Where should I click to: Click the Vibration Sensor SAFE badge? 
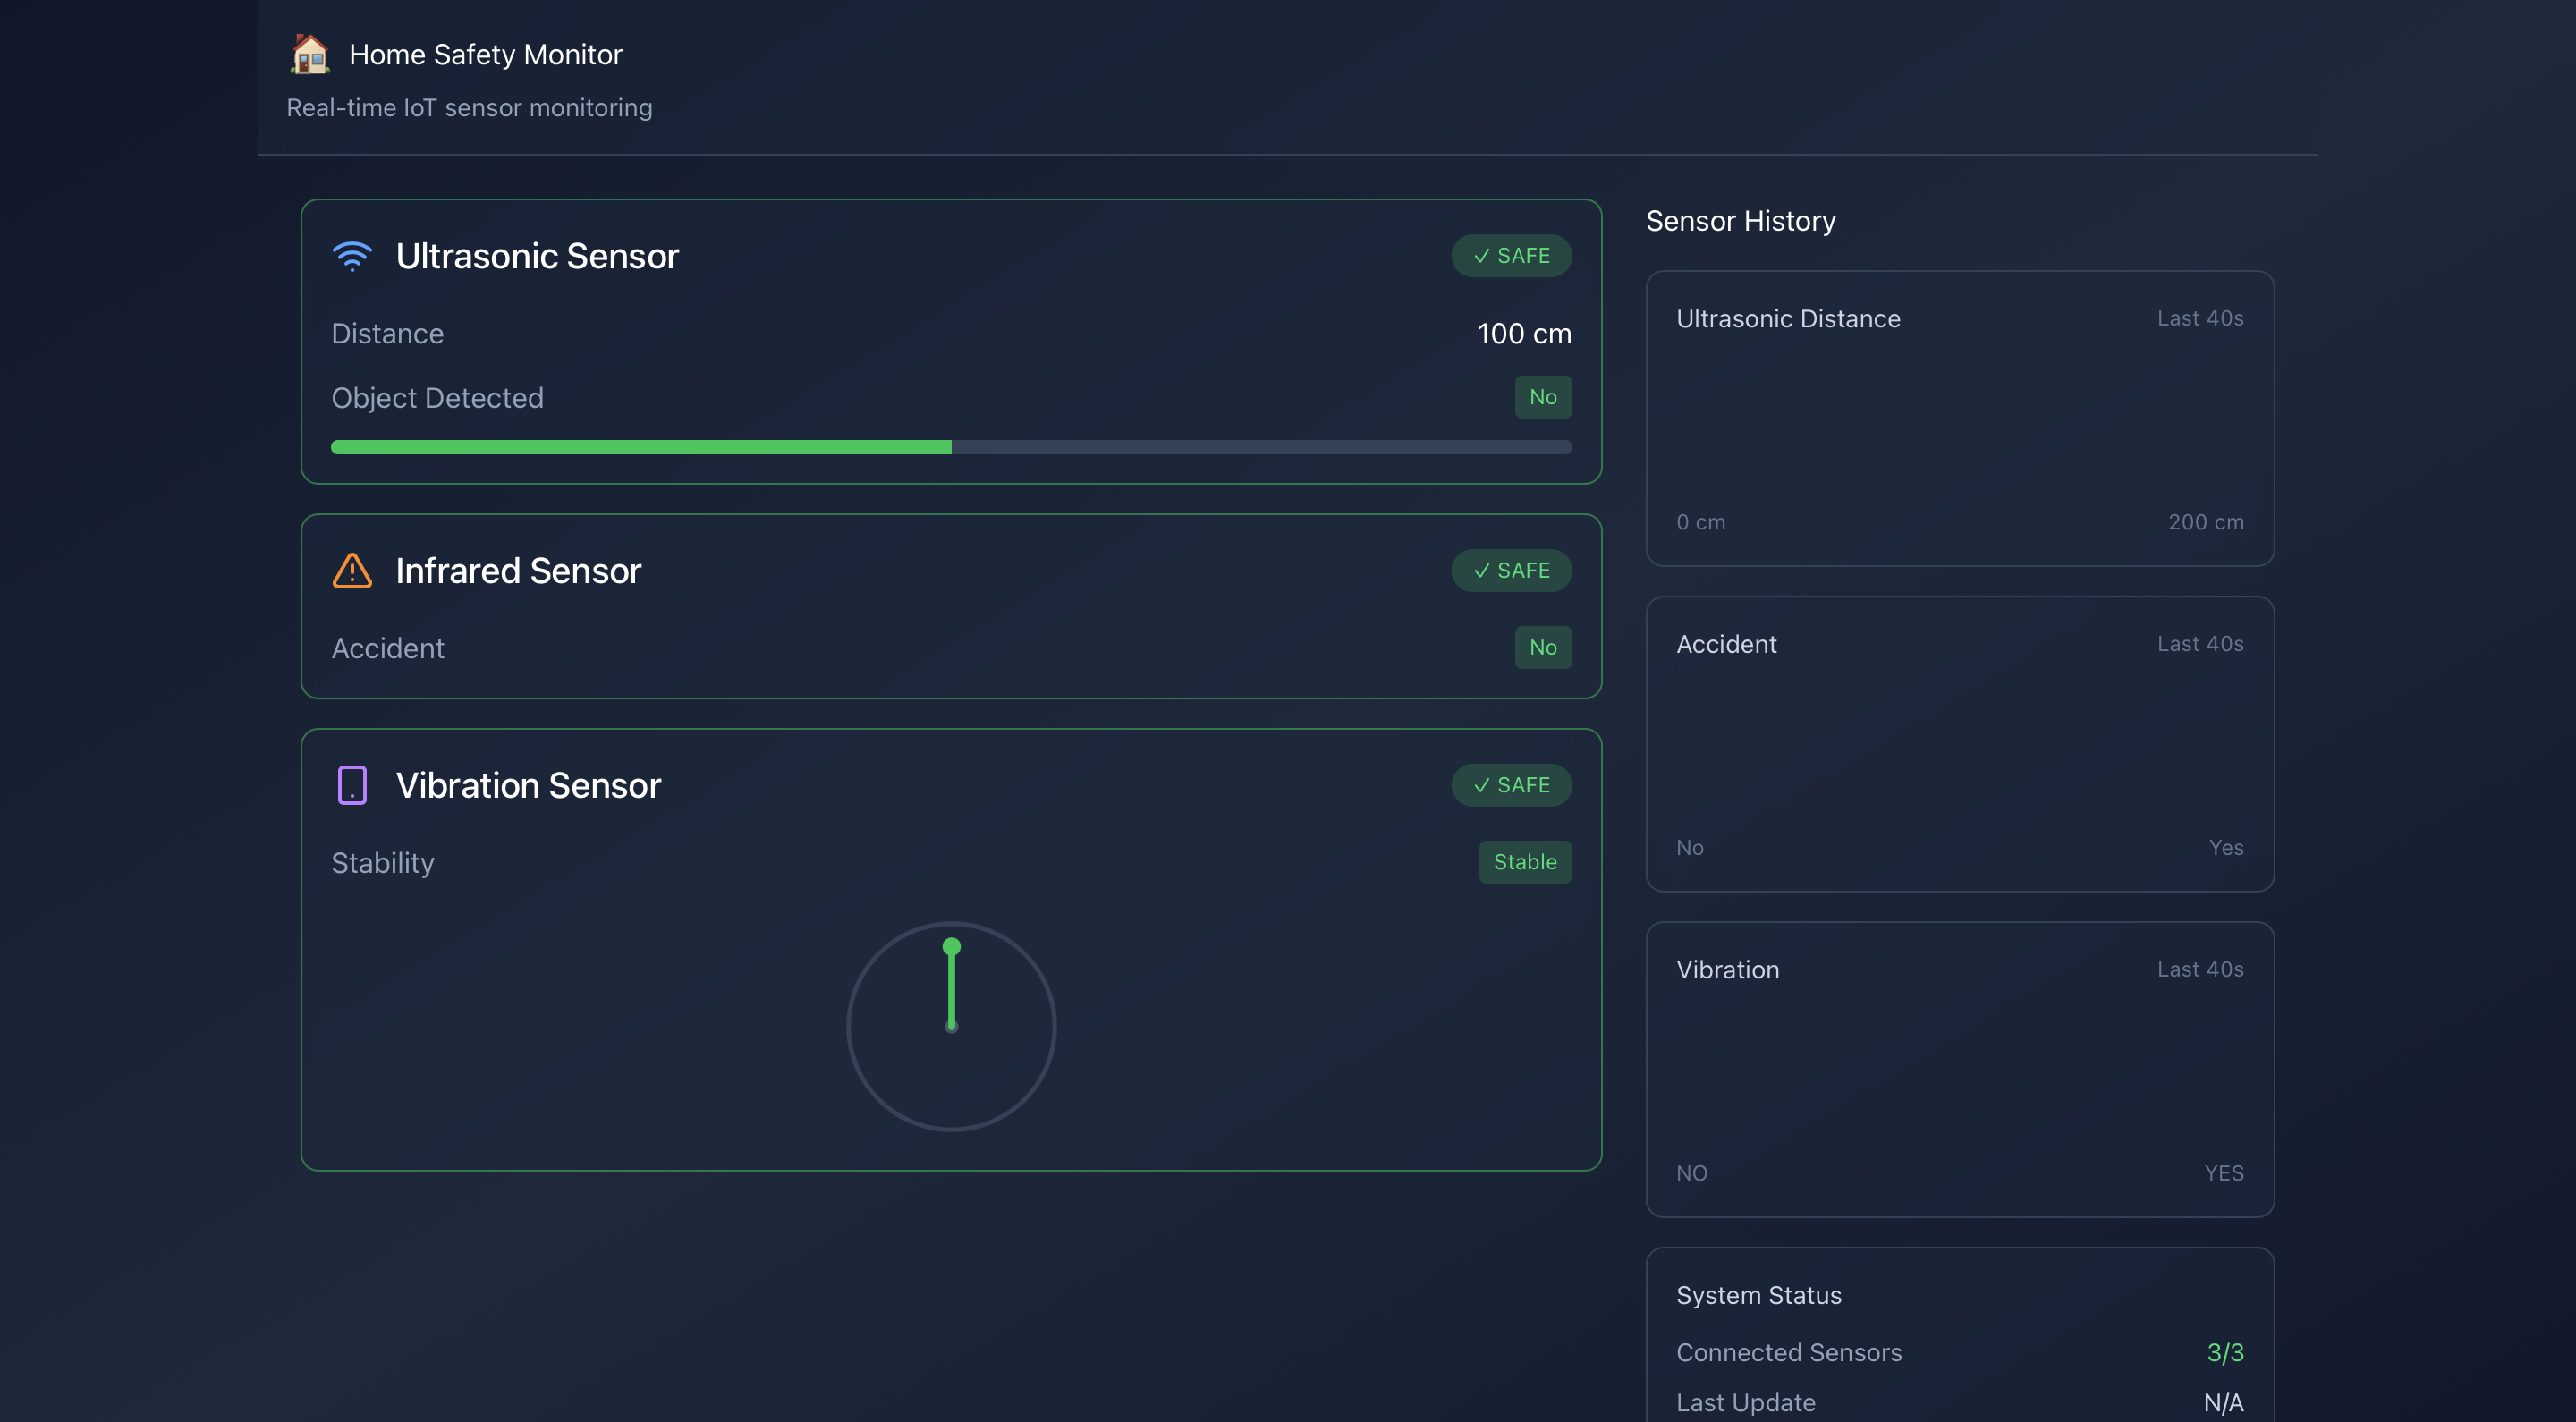pos(1511,785)
